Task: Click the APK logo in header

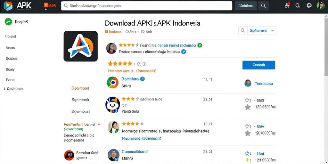Action: 18,6
